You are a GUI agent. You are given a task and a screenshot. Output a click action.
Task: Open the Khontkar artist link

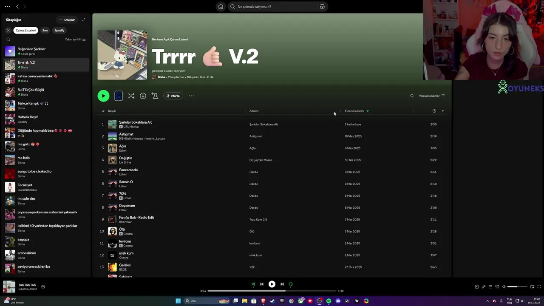pyautogui.click(x=125, y=222)
